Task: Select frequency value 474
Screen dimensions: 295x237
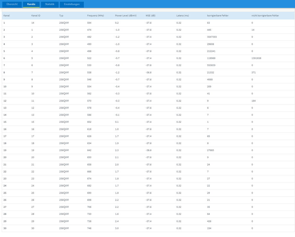Action: [89, 30]
